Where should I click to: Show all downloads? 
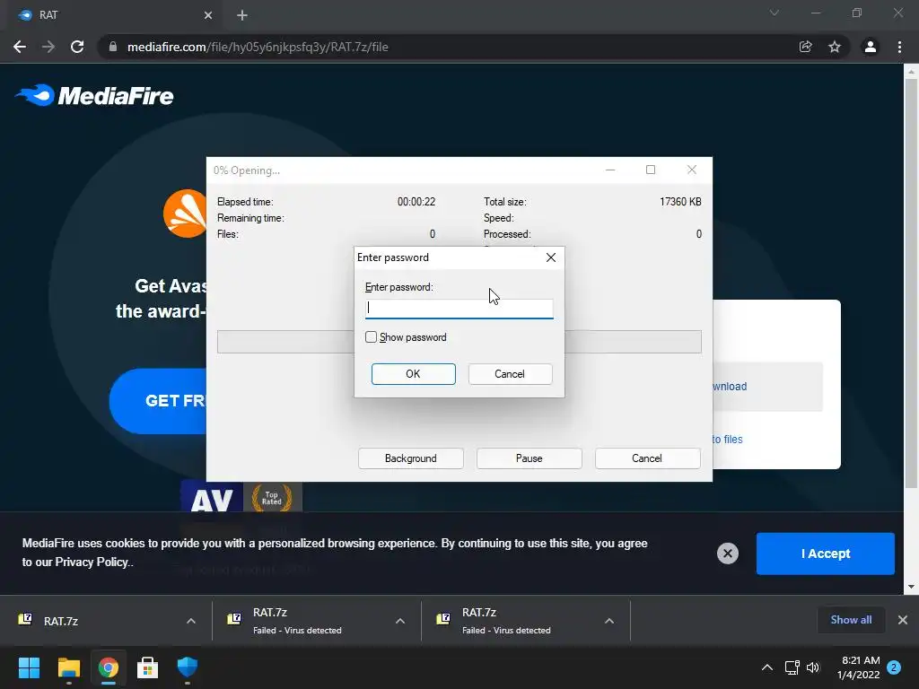(851, 620)
